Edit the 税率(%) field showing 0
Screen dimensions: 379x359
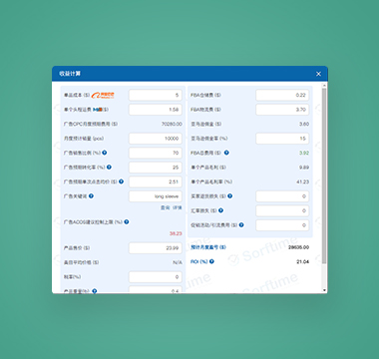click(156, 277)
